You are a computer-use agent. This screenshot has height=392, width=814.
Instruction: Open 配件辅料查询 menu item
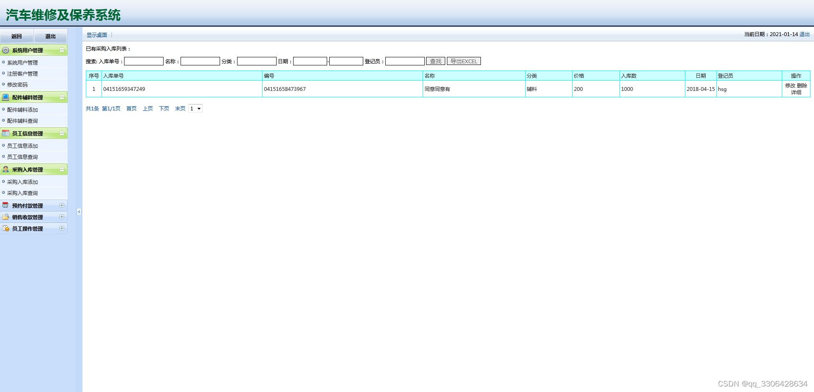click(23, 121)
